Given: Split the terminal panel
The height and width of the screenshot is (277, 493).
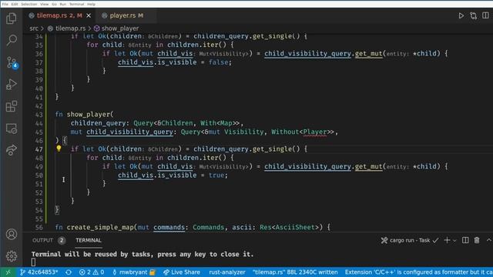Looking at the screenshot, I should [x=465, y=240].
